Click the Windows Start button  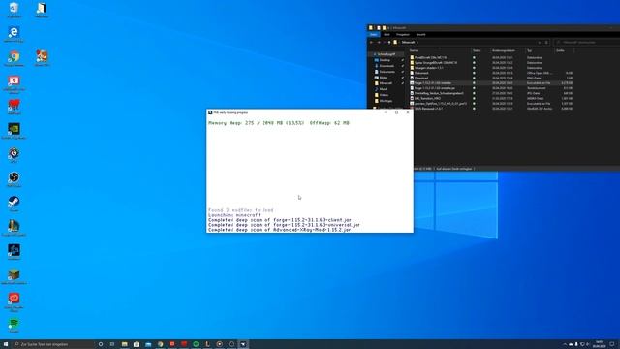pyautogui.click(x=6, y=344)
